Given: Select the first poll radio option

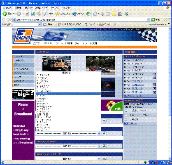Looking at the screenshot, I should (x=126, y=111).
